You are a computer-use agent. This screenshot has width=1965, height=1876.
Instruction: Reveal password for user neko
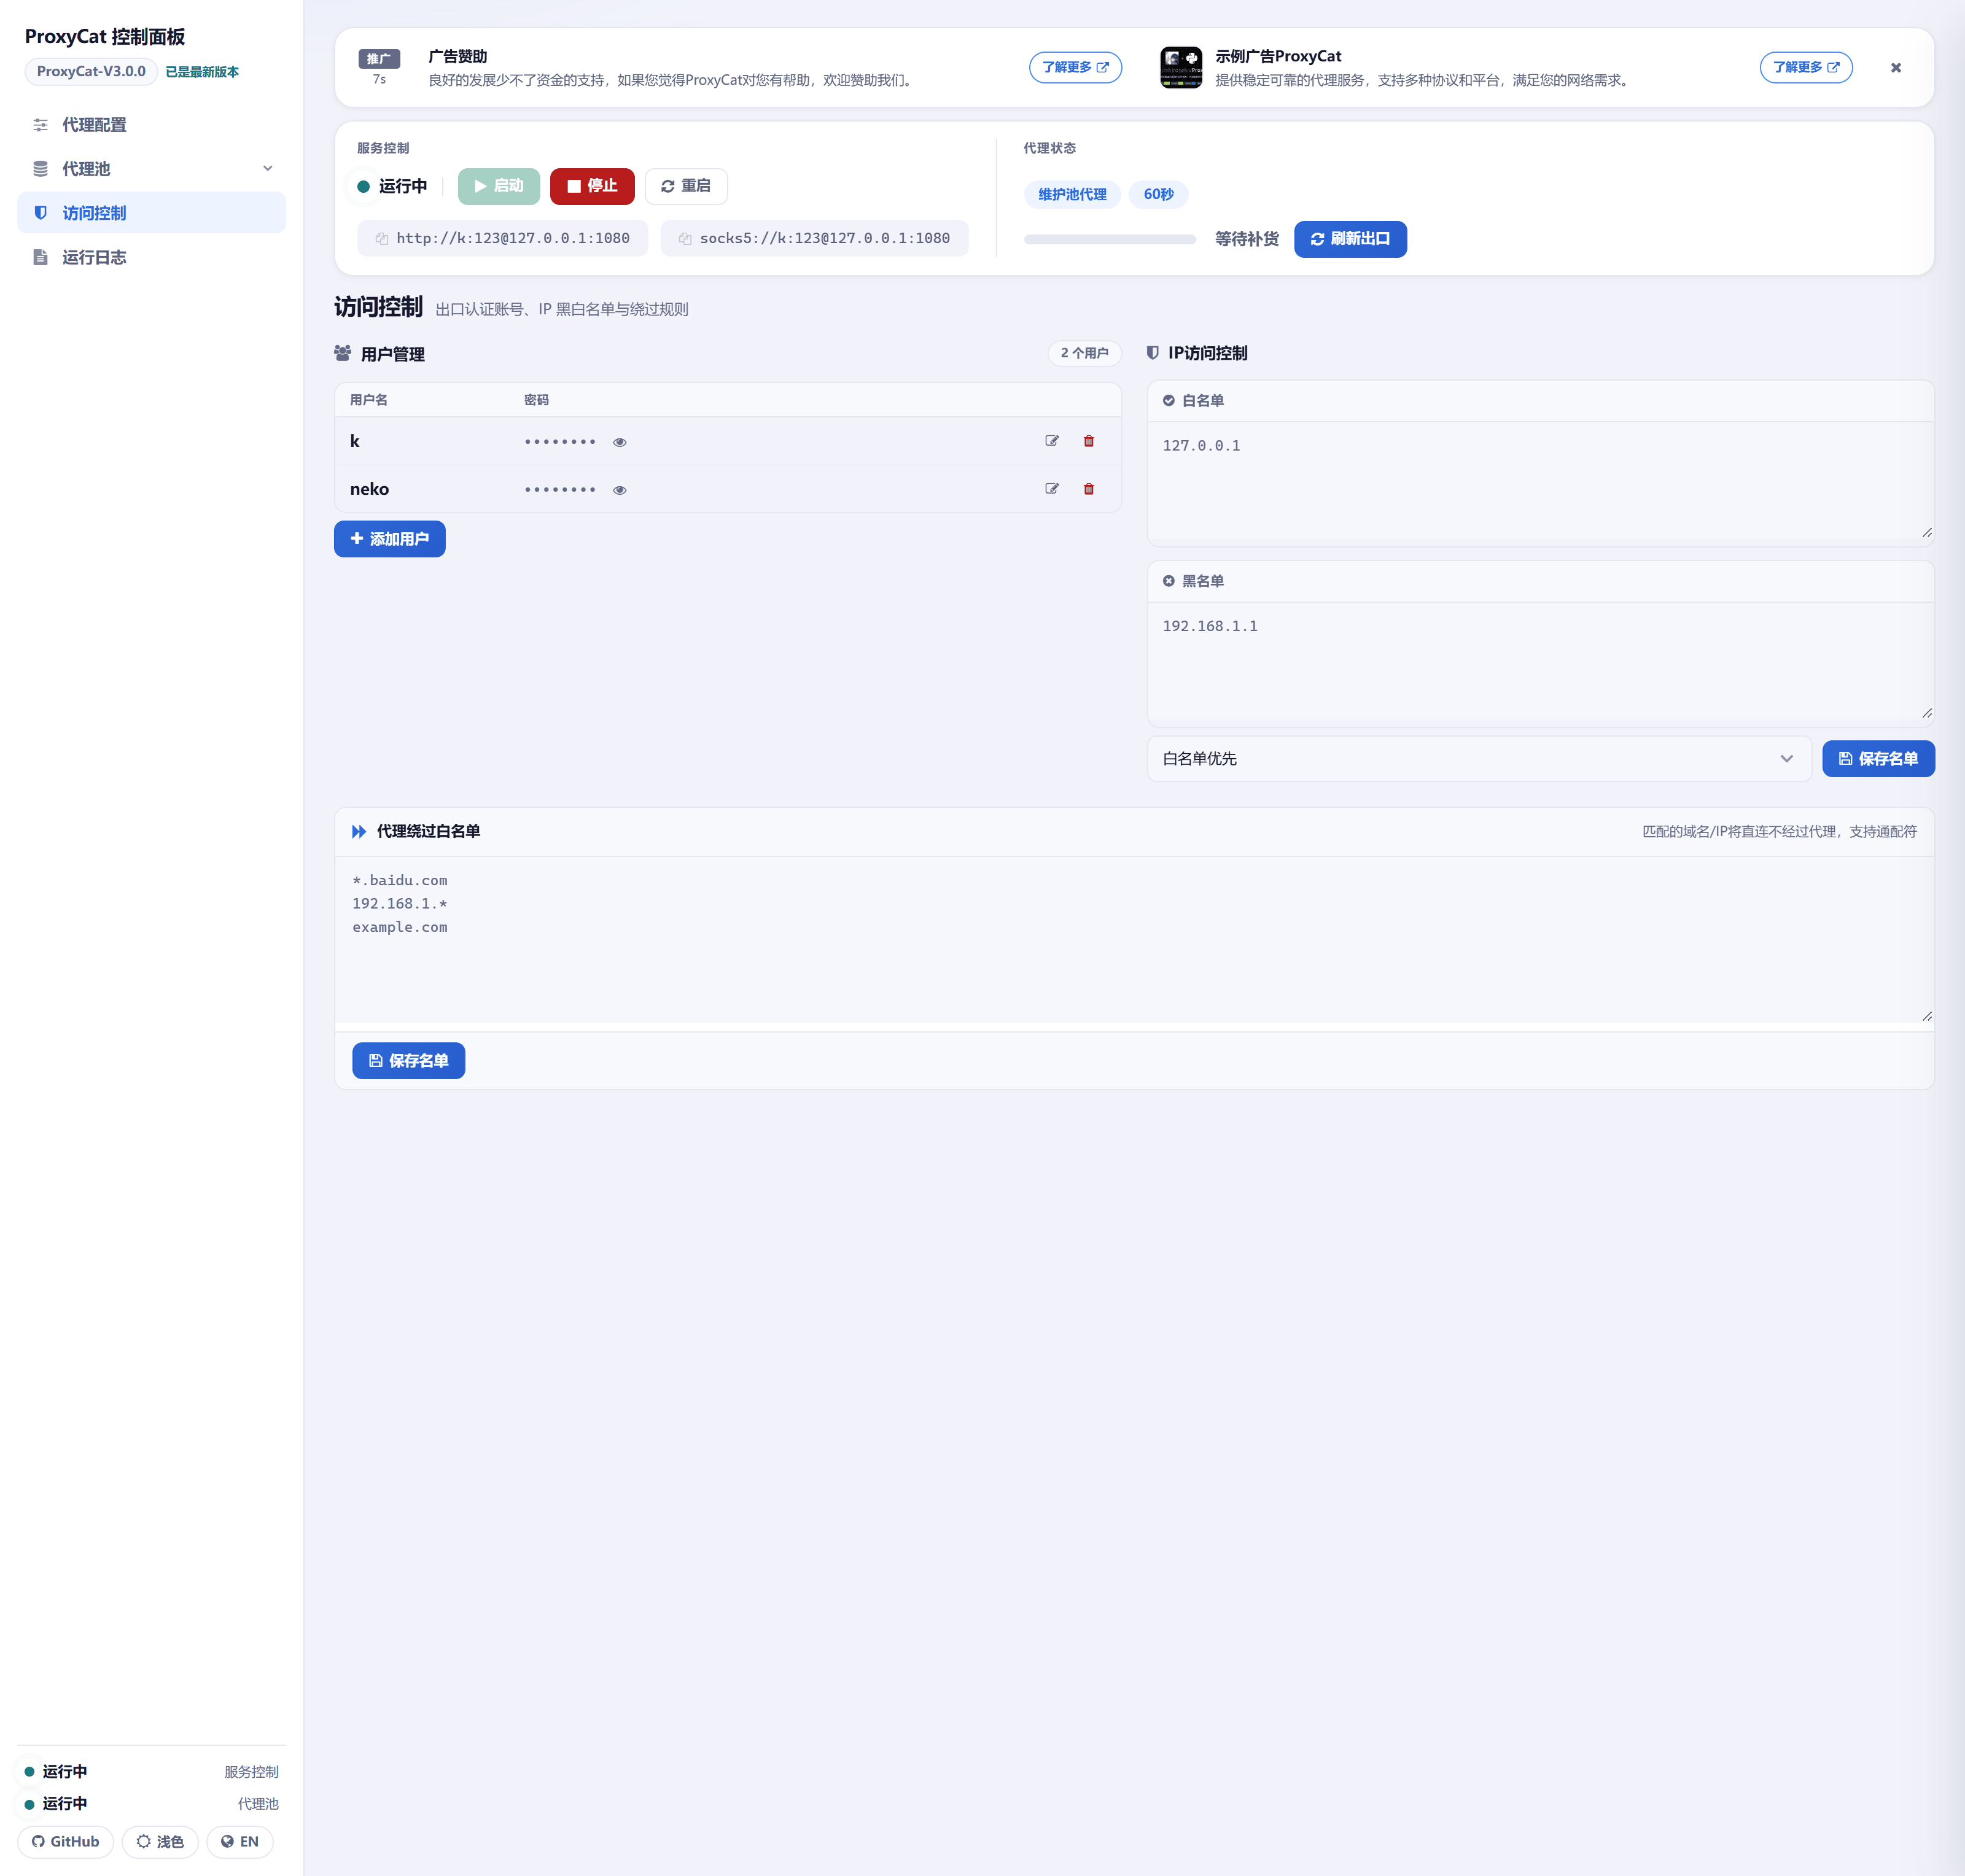[620, 490]
